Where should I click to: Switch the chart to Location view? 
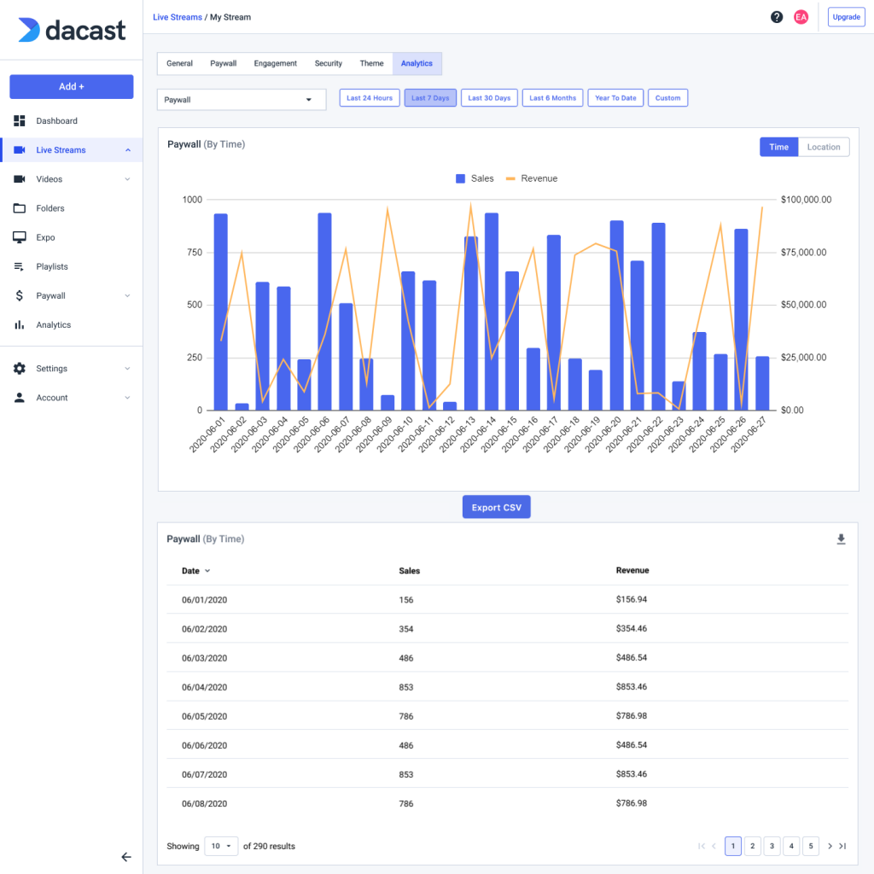(823, 147)
